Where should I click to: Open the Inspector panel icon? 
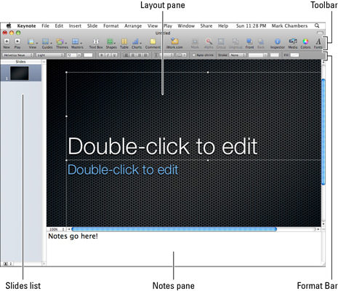[278, 41]
